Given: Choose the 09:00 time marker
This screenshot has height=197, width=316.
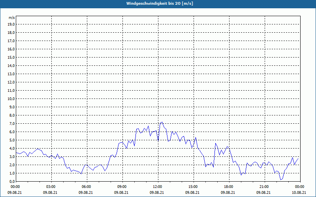Looking at the screenshot, I should coord(122,186).
